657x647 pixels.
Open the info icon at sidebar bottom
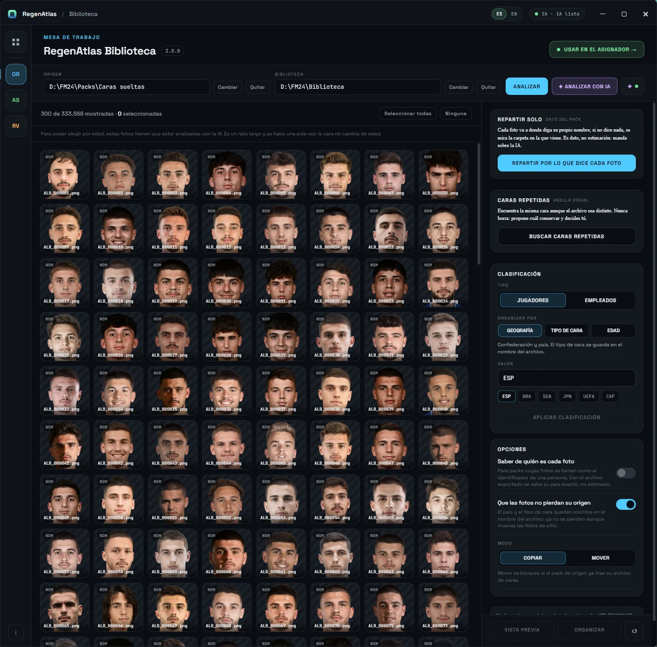pyautogui.click(x=16, y=632)
